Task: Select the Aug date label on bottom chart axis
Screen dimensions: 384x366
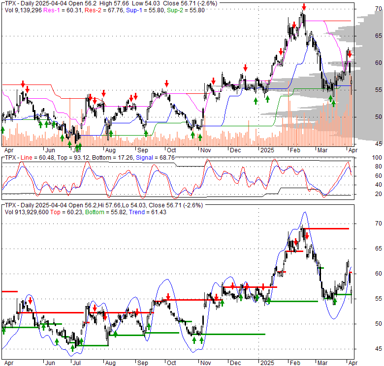Action: (110, 363)
